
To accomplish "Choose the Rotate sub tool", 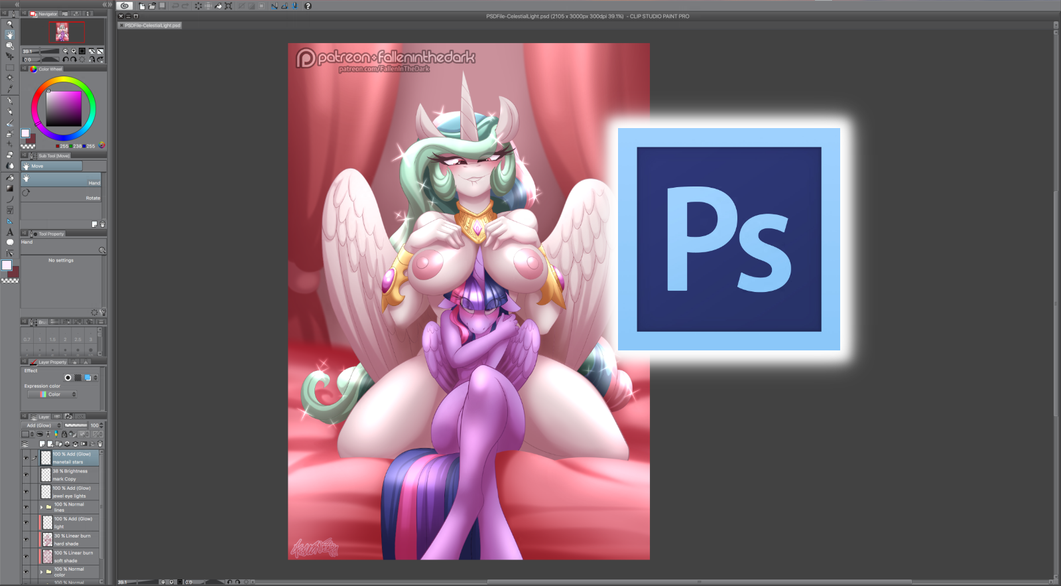I will pos(61,194).
